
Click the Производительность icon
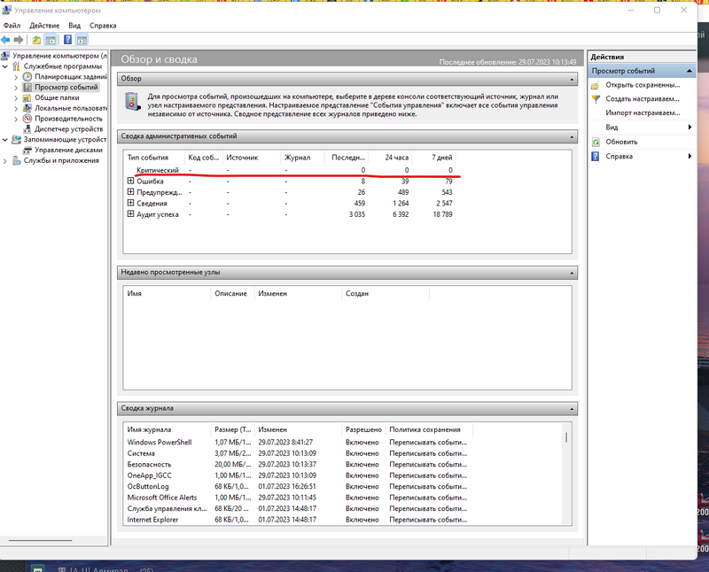(x=27, y=119)
